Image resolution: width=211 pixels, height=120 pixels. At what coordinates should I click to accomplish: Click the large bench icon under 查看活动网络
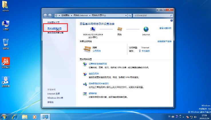[87, 49]
